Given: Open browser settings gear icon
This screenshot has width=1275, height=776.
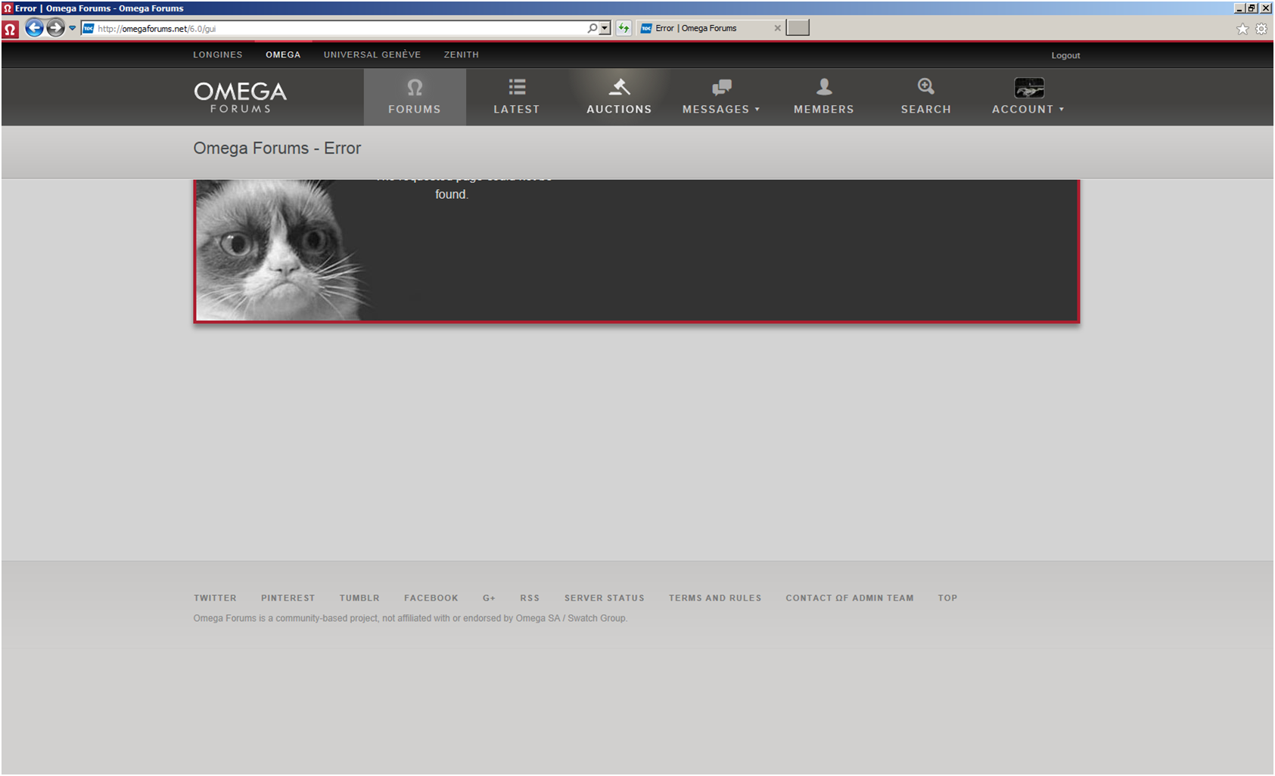Looking at the screenshot, I should coord(1261,29).
